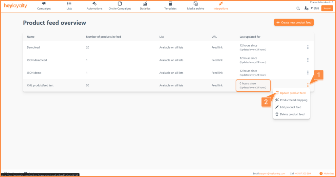Click the Lists icon in navigation
The height and width of the screenshot is (177, 336).
(x=69, y=4)
